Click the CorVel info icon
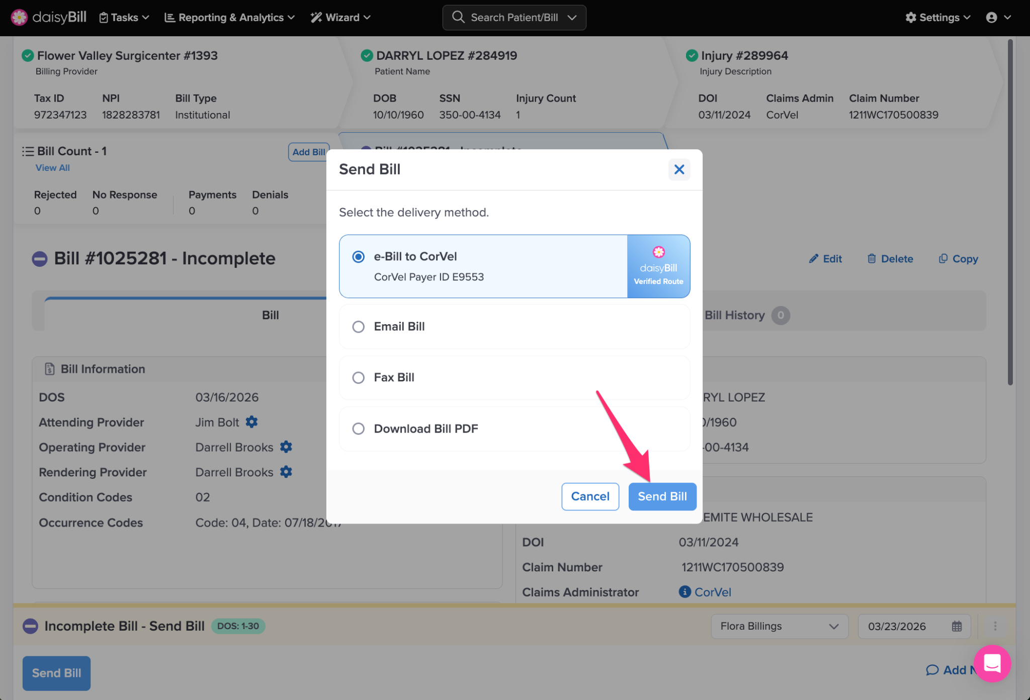The image size is (1030, 700). (x=684, y=591)
